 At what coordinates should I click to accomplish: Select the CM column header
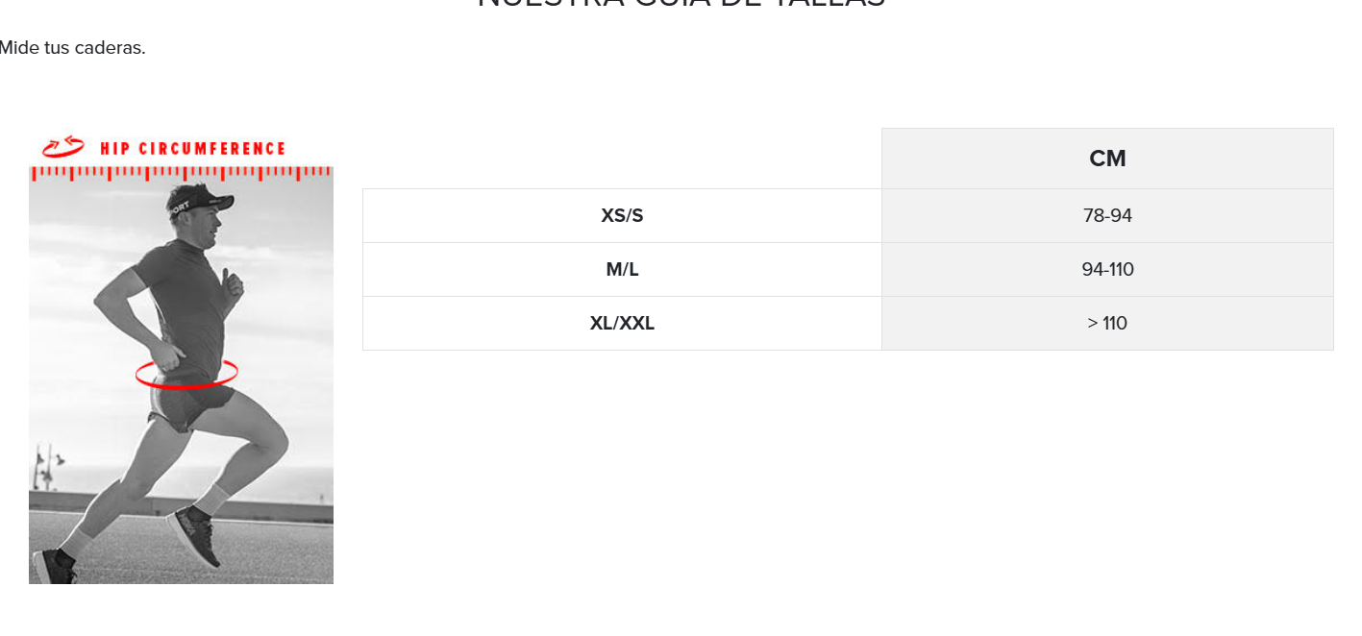1107,159
